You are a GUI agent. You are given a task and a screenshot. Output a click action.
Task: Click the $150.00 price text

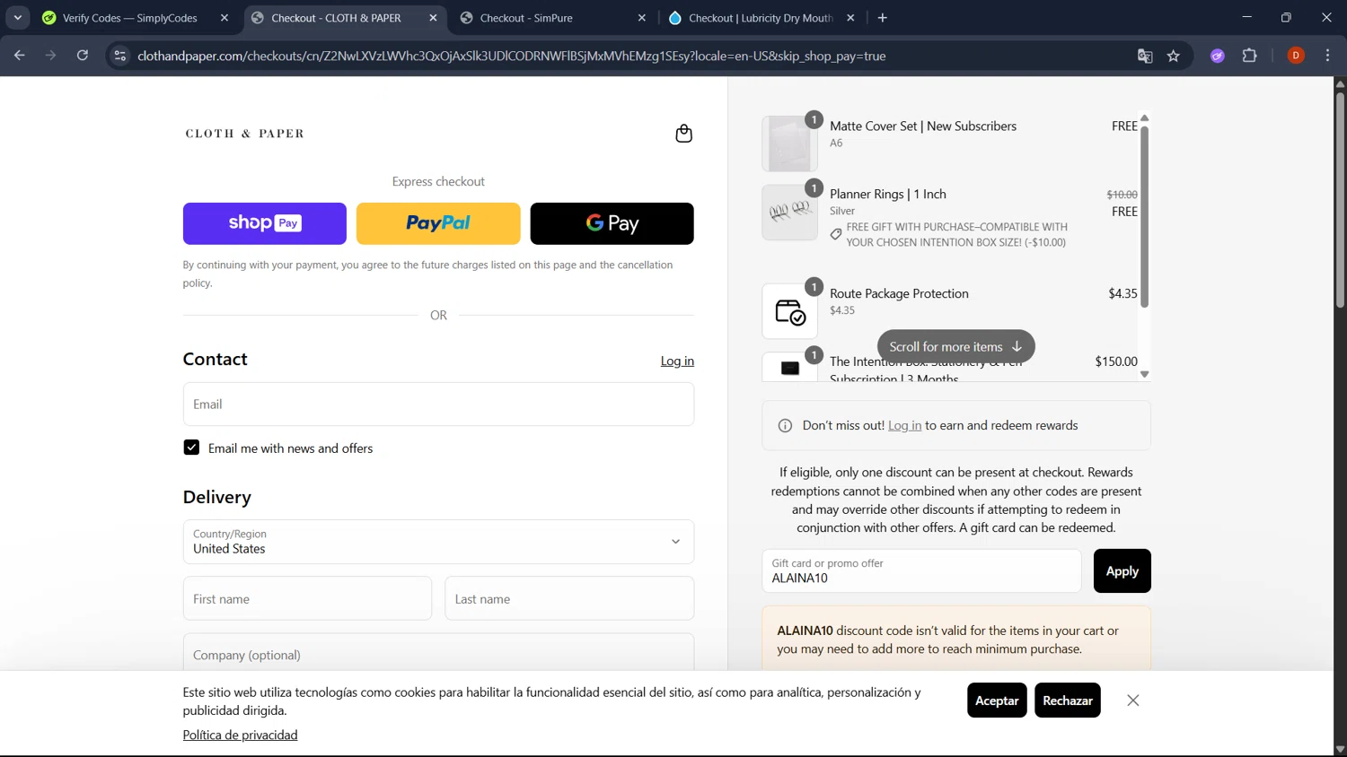click(x=1116, y=361)
